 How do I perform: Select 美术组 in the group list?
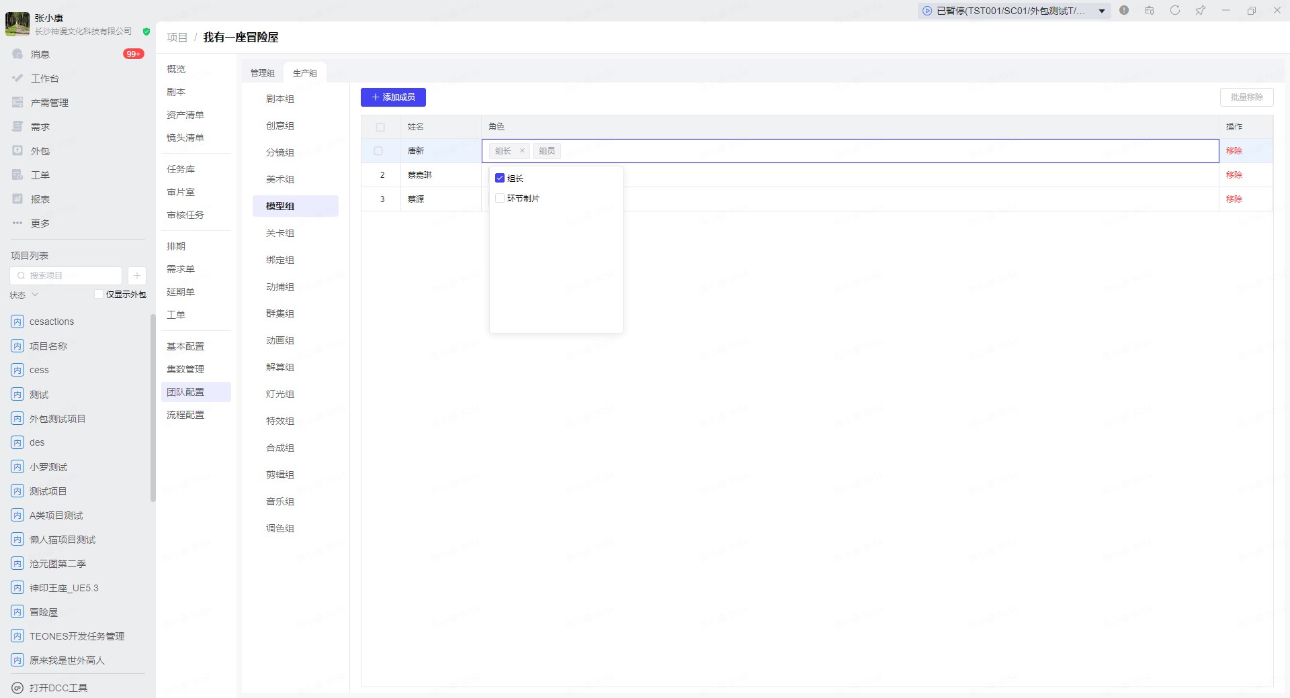click(280, 179)
